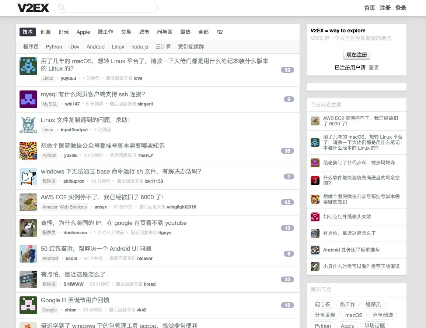This screenshot has width=426, height=328.
Task: Open dunhanson's husky avatar
Action: coord(28,228)
